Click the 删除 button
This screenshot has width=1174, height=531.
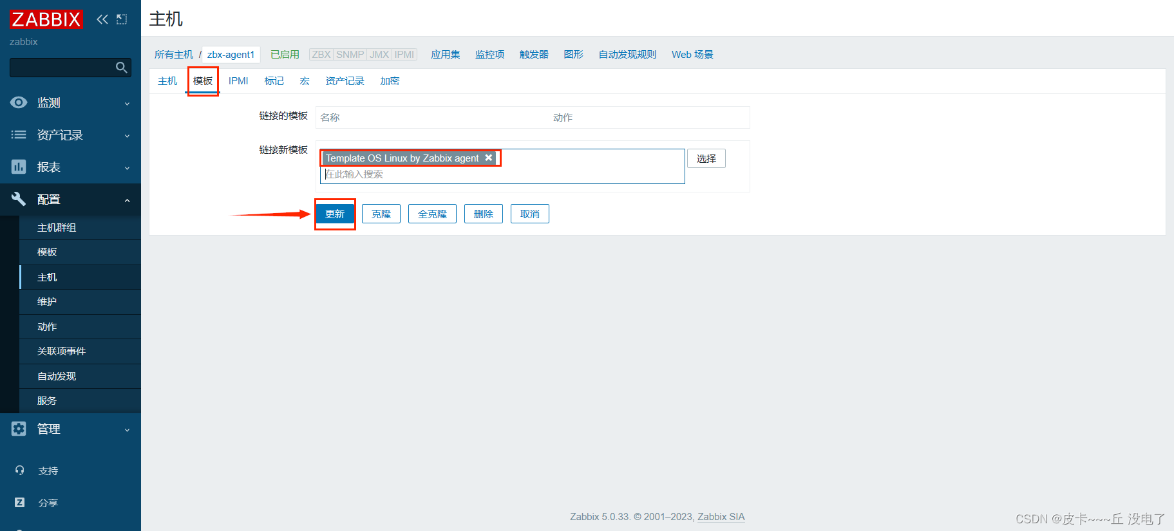(484, 214)
